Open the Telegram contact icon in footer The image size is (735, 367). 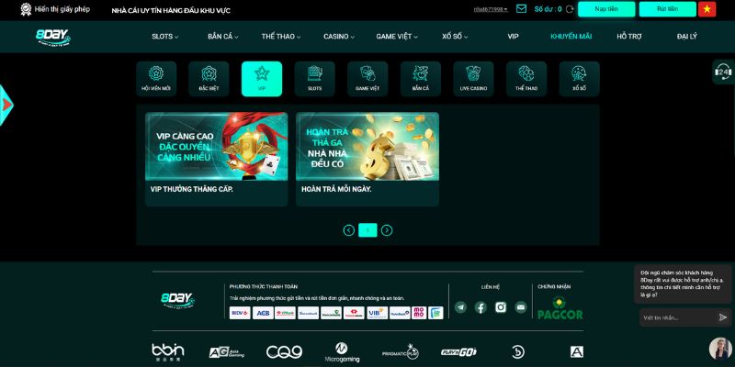pyautogui.click(x=460, y=307)
